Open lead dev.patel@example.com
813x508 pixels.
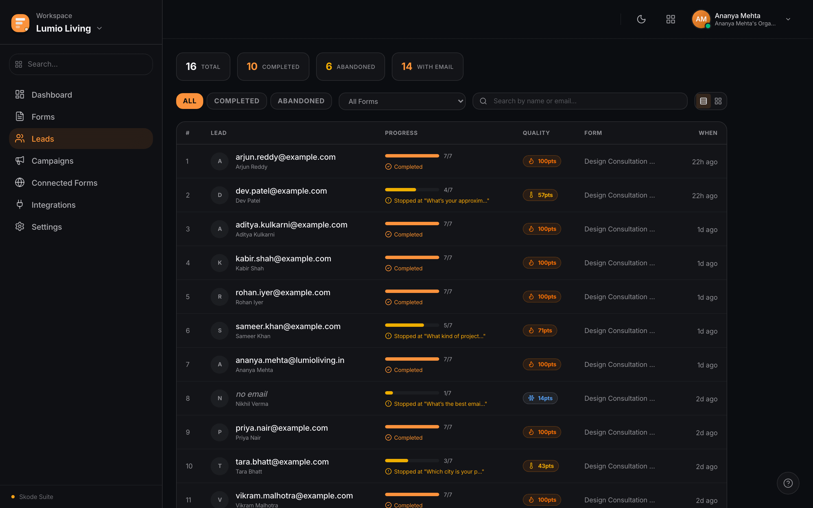click(281, 191)
